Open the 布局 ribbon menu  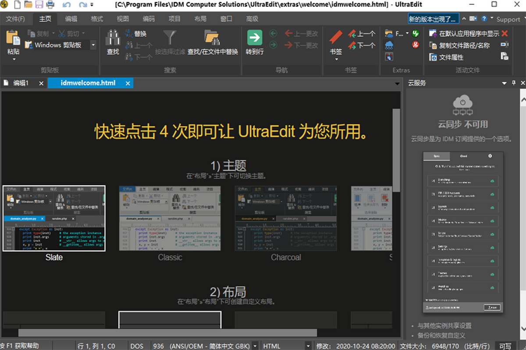click(200, 19)
